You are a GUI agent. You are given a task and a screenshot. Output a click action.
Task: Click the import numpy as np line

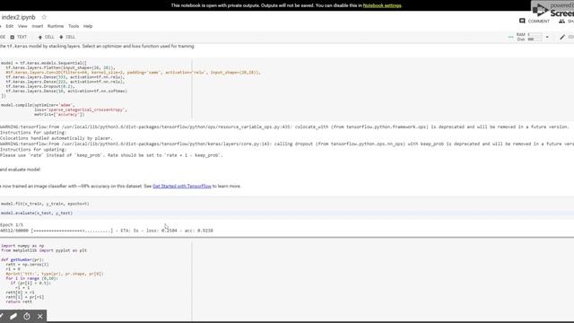pos(22,246)
